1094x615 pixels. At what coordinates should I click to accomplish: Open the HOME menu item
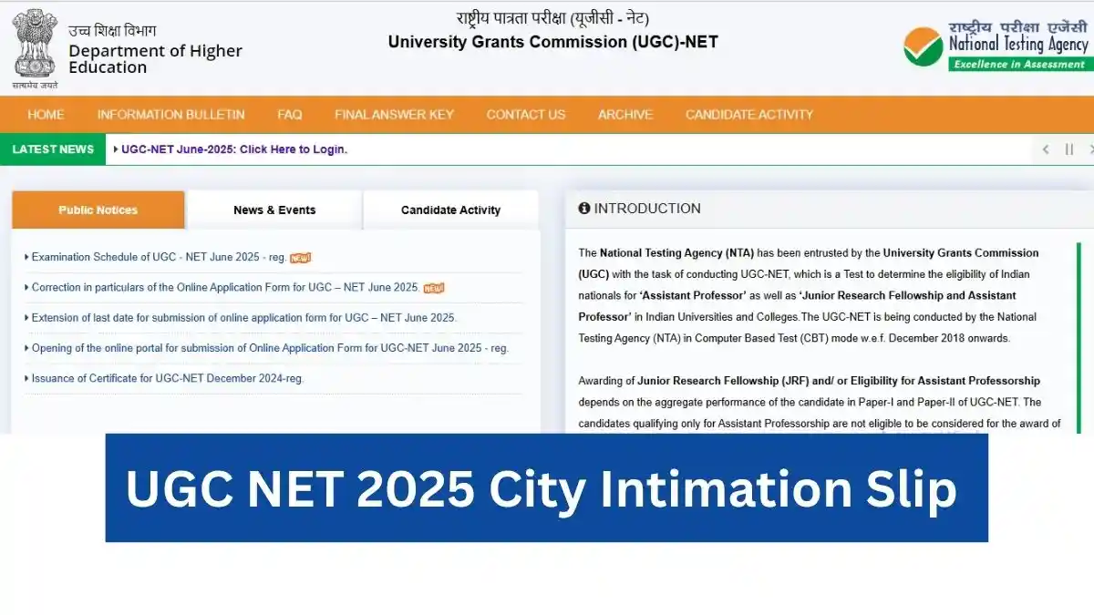[x=46, y=115]
